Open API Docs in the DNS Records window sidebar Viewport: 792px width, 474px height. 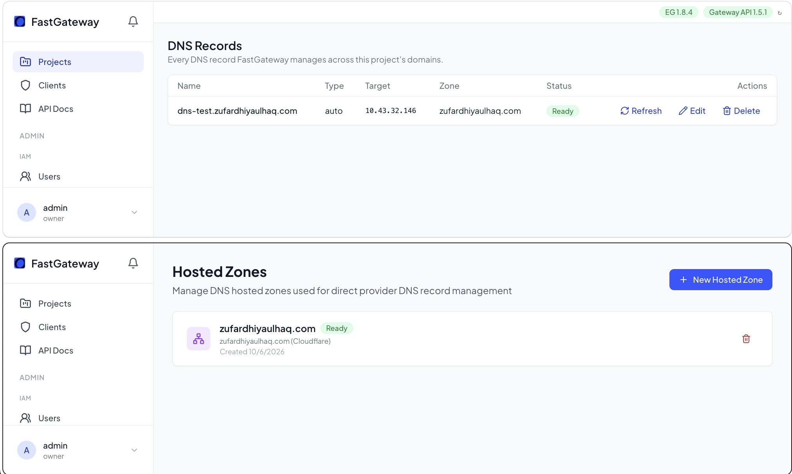[x=78, y=109]
